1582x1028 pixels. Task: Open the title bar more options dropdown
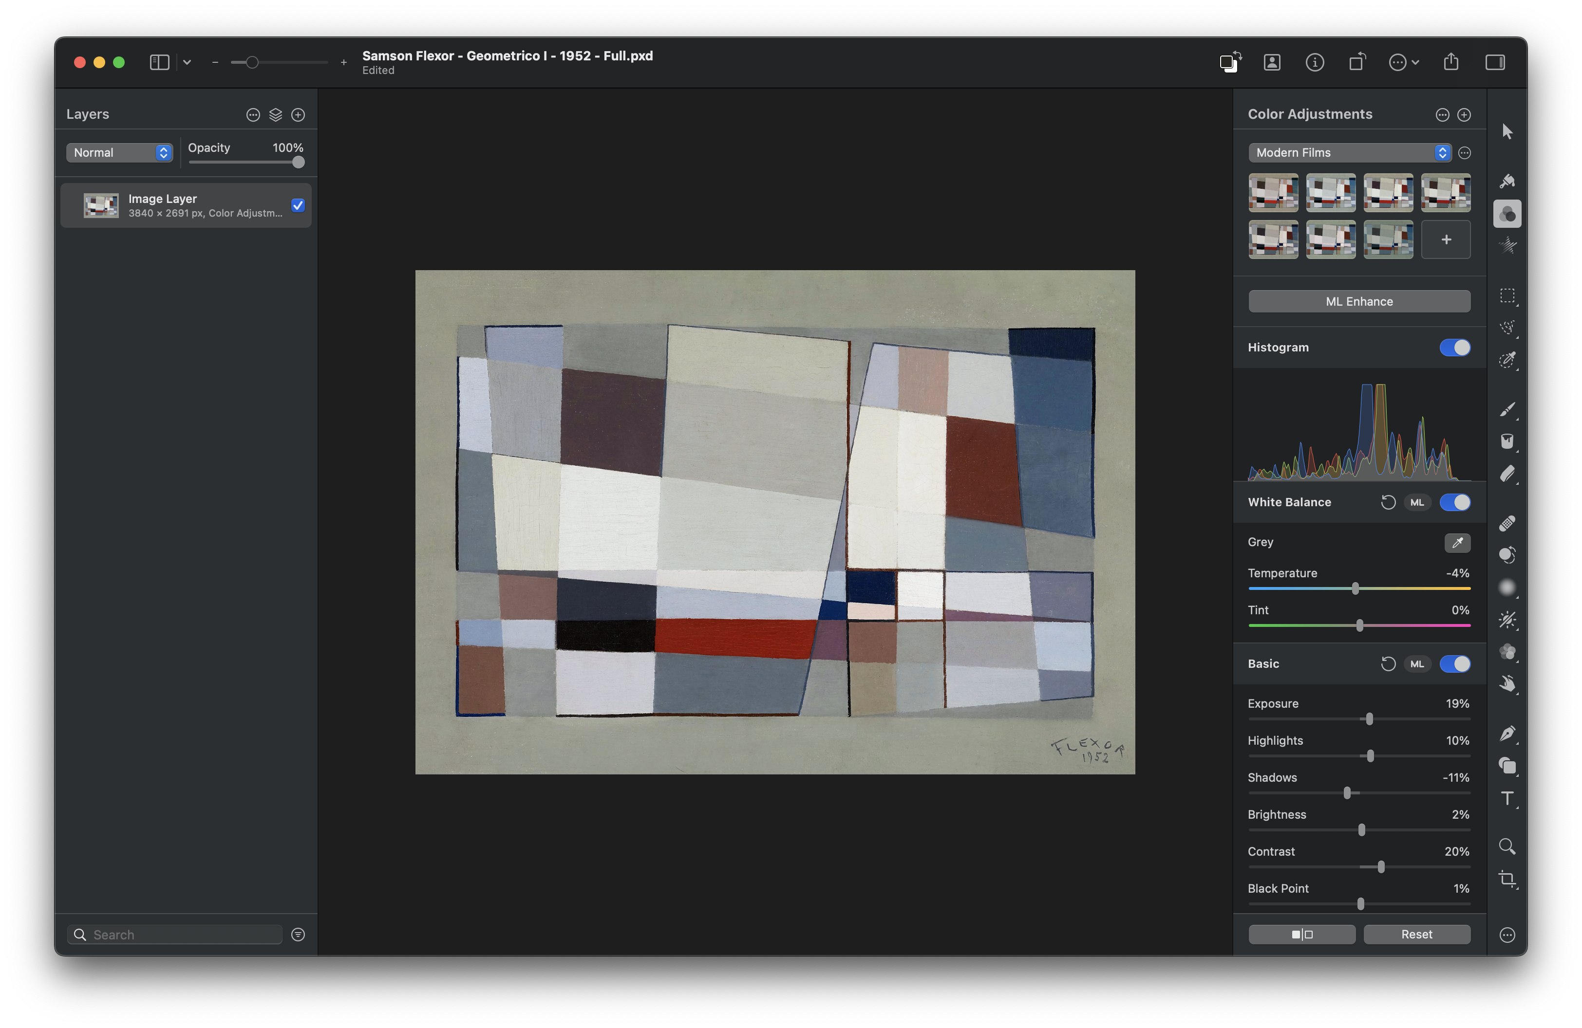click(1403, 62)
